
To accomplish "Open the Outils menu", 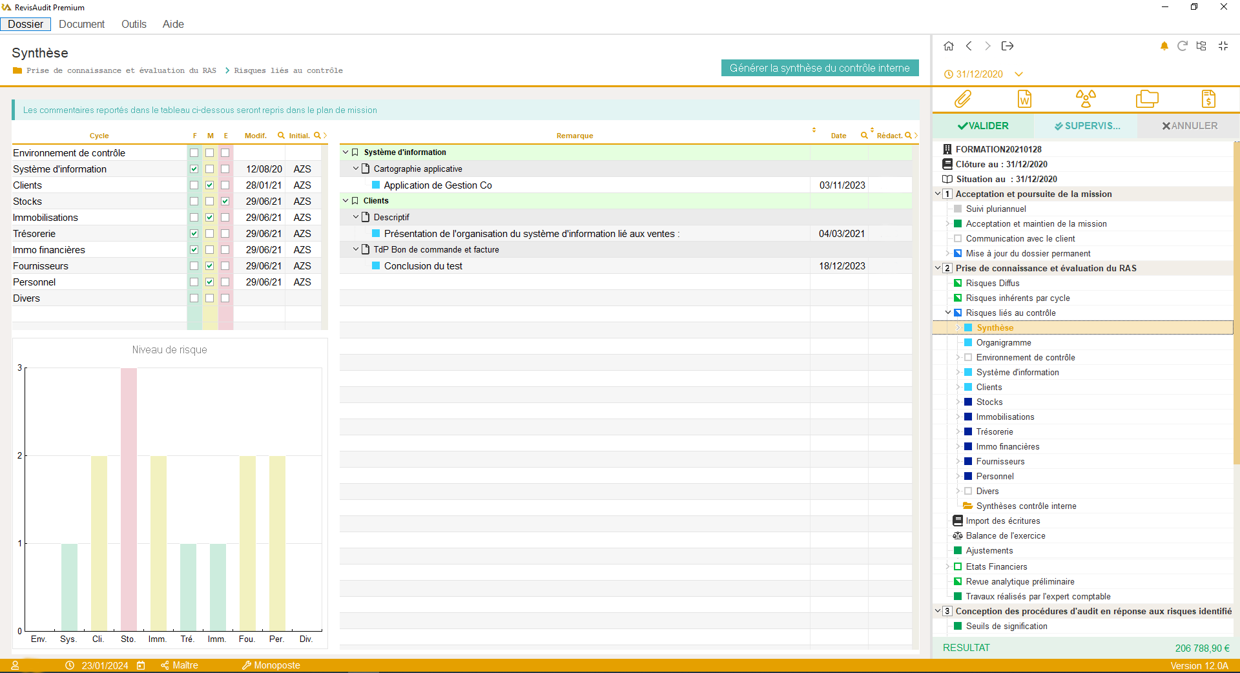I will coord(134,25).
